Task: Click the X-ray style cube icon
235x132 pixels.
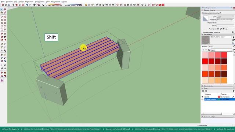Action: click(117, 5)
